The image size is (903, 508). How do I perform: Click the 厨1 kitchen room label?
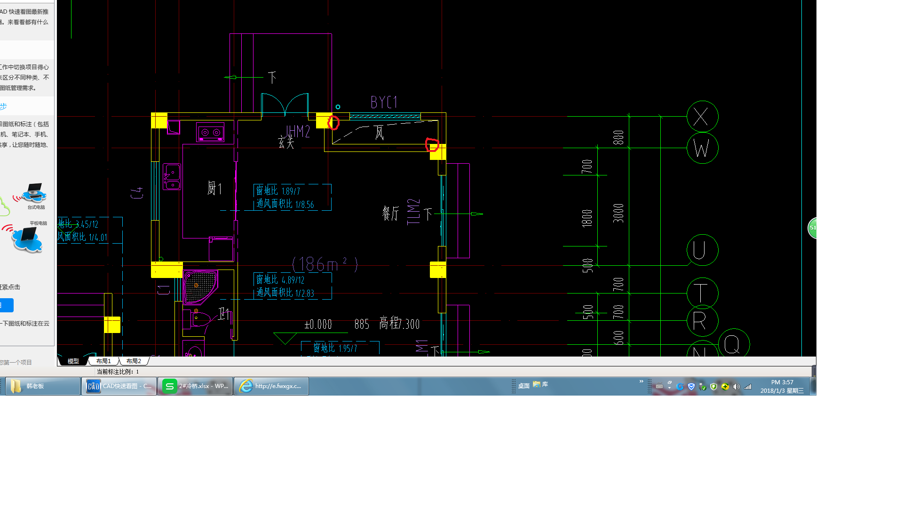pyautogui.click(x=214, y=189)
